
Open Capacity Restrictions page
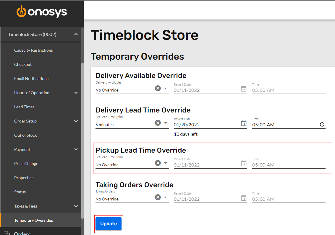[x=33, y=50]
